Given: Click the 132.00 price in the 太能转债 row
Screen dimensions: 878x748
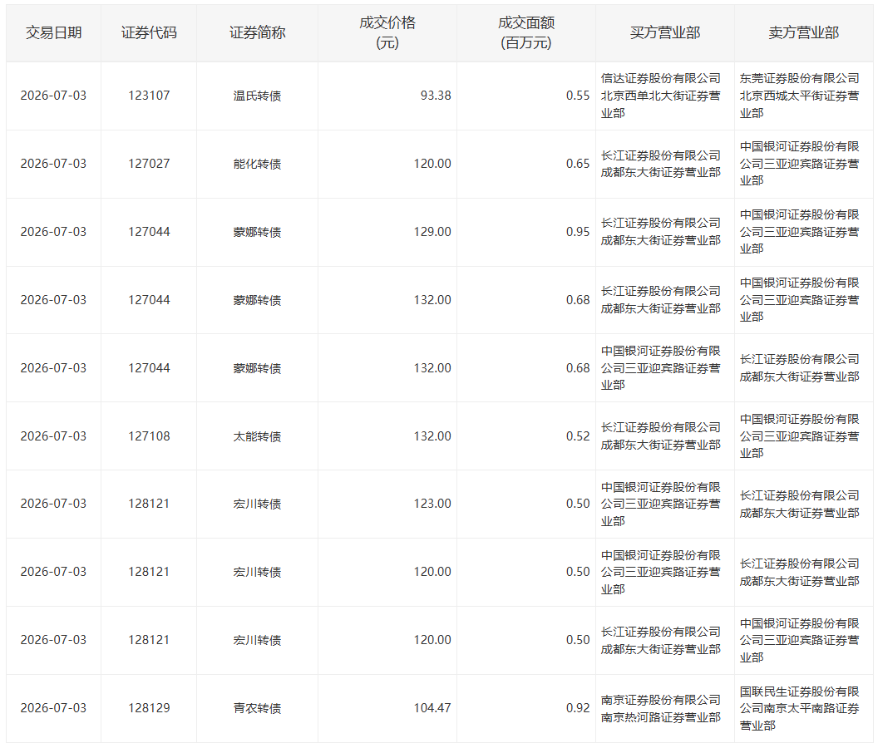Looking at the screenshot, I should pos(432,436).
